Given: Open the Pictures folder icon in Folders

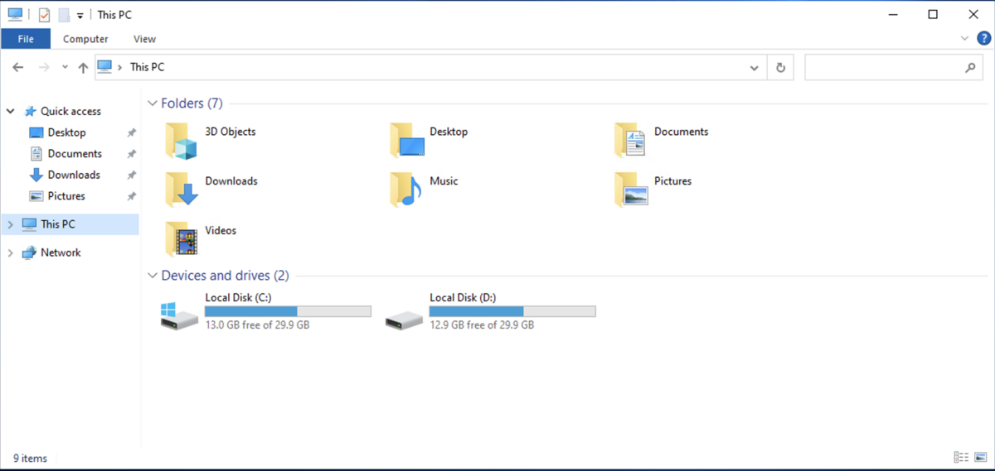Looking at the screenshot, I should pyautogui.click(x=631, y=190).
